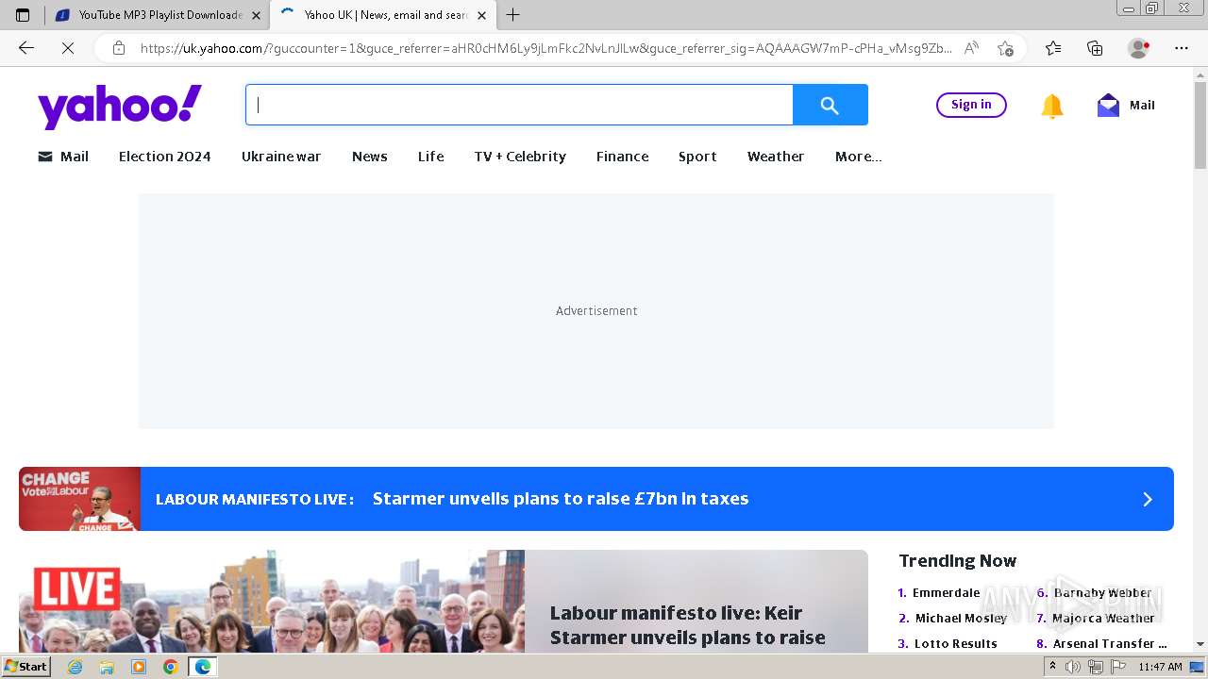Screen dimensions: 1208x679
Task: Open trending topic Emmerdale
Action: pyautogui.click(x=946, y=593)
